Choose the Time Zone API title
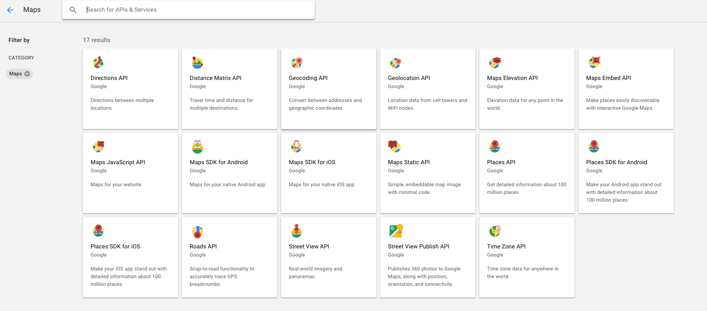 pyautogui.click(x=506, y=246)
